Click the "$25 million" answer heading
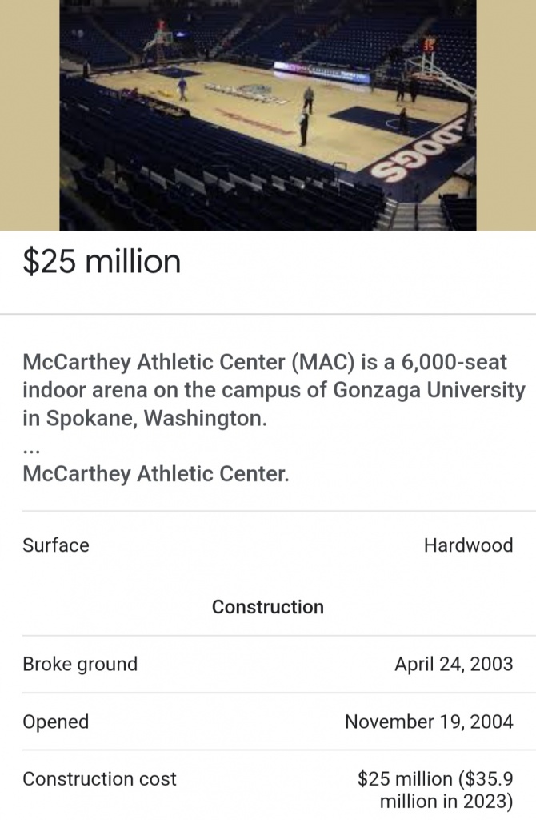The height and width of the screenshot is (820, 536). [x=102, y=262]
